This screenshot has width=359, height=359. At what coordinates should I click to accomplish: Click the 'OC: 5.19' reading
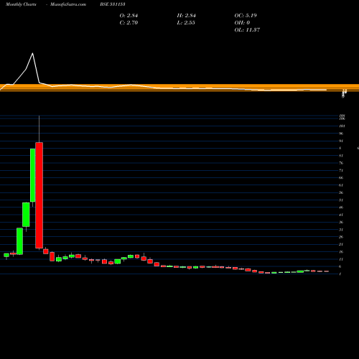pos(246,16)
